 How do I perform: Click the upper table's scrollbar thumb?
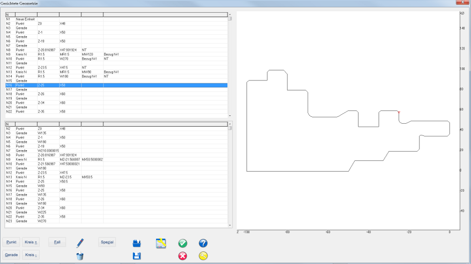(230, 19)
